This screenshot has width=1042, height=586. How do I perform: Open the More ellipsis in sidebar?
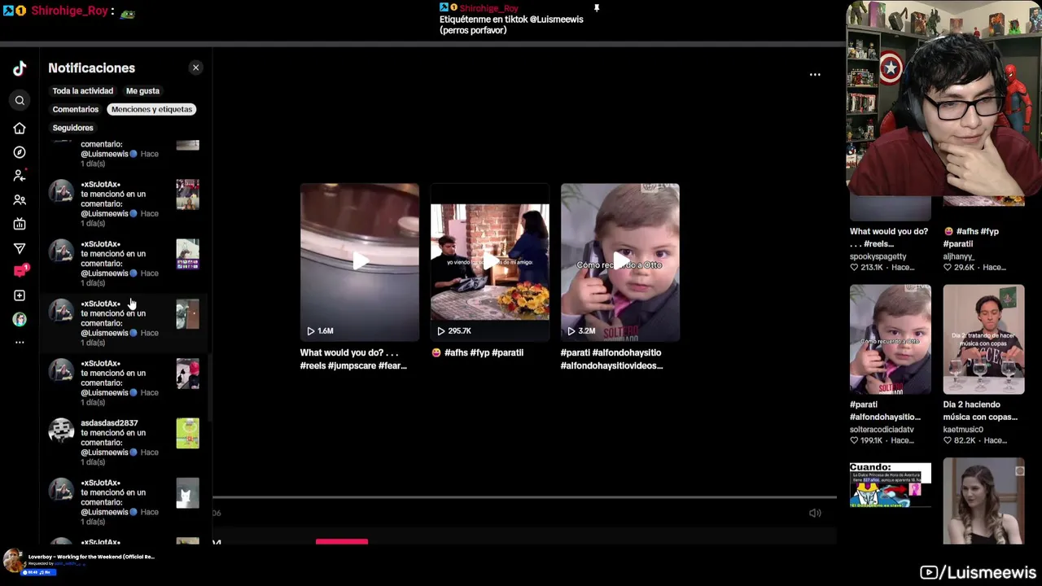click(x=20, y=343)
